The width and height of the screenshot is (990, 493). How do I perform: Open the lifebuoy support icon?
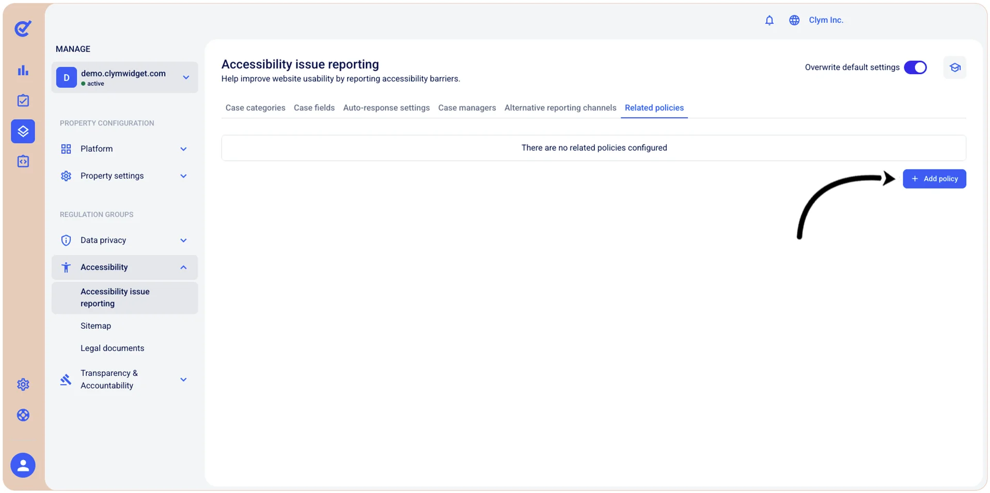pyautogui.click(x=23, y=415)
